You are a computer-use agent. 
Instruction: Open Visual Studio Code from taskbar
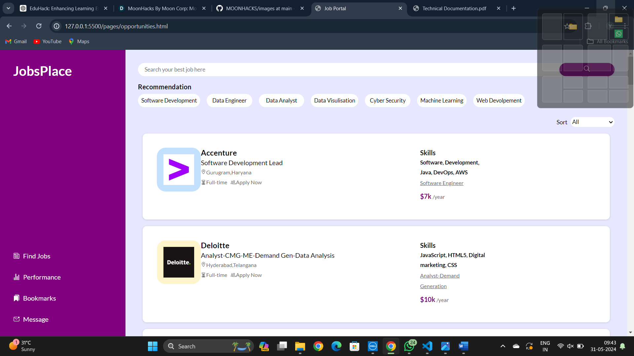click(427, 346)
